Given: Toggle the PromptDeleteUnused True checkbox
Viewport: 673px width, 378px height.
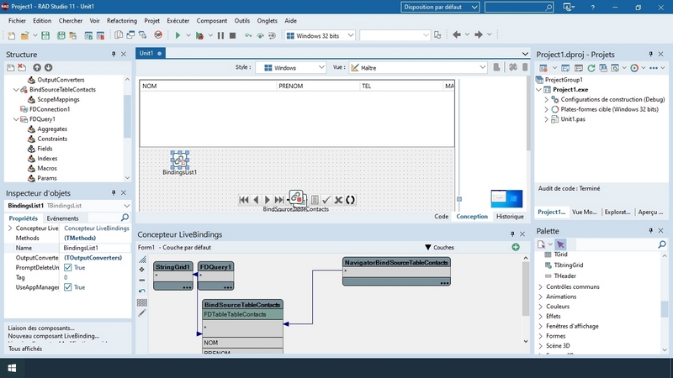Looking at the screenshot, I should coord(69,267).
